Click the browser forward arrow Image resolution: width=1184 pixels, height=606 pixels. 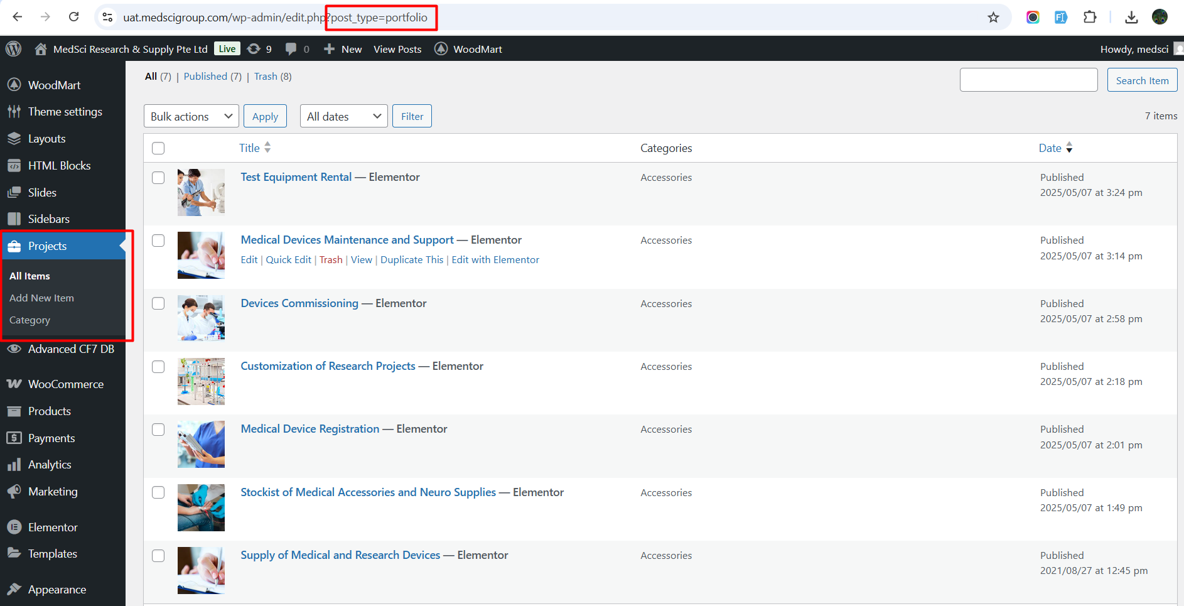tap(45, 17)
